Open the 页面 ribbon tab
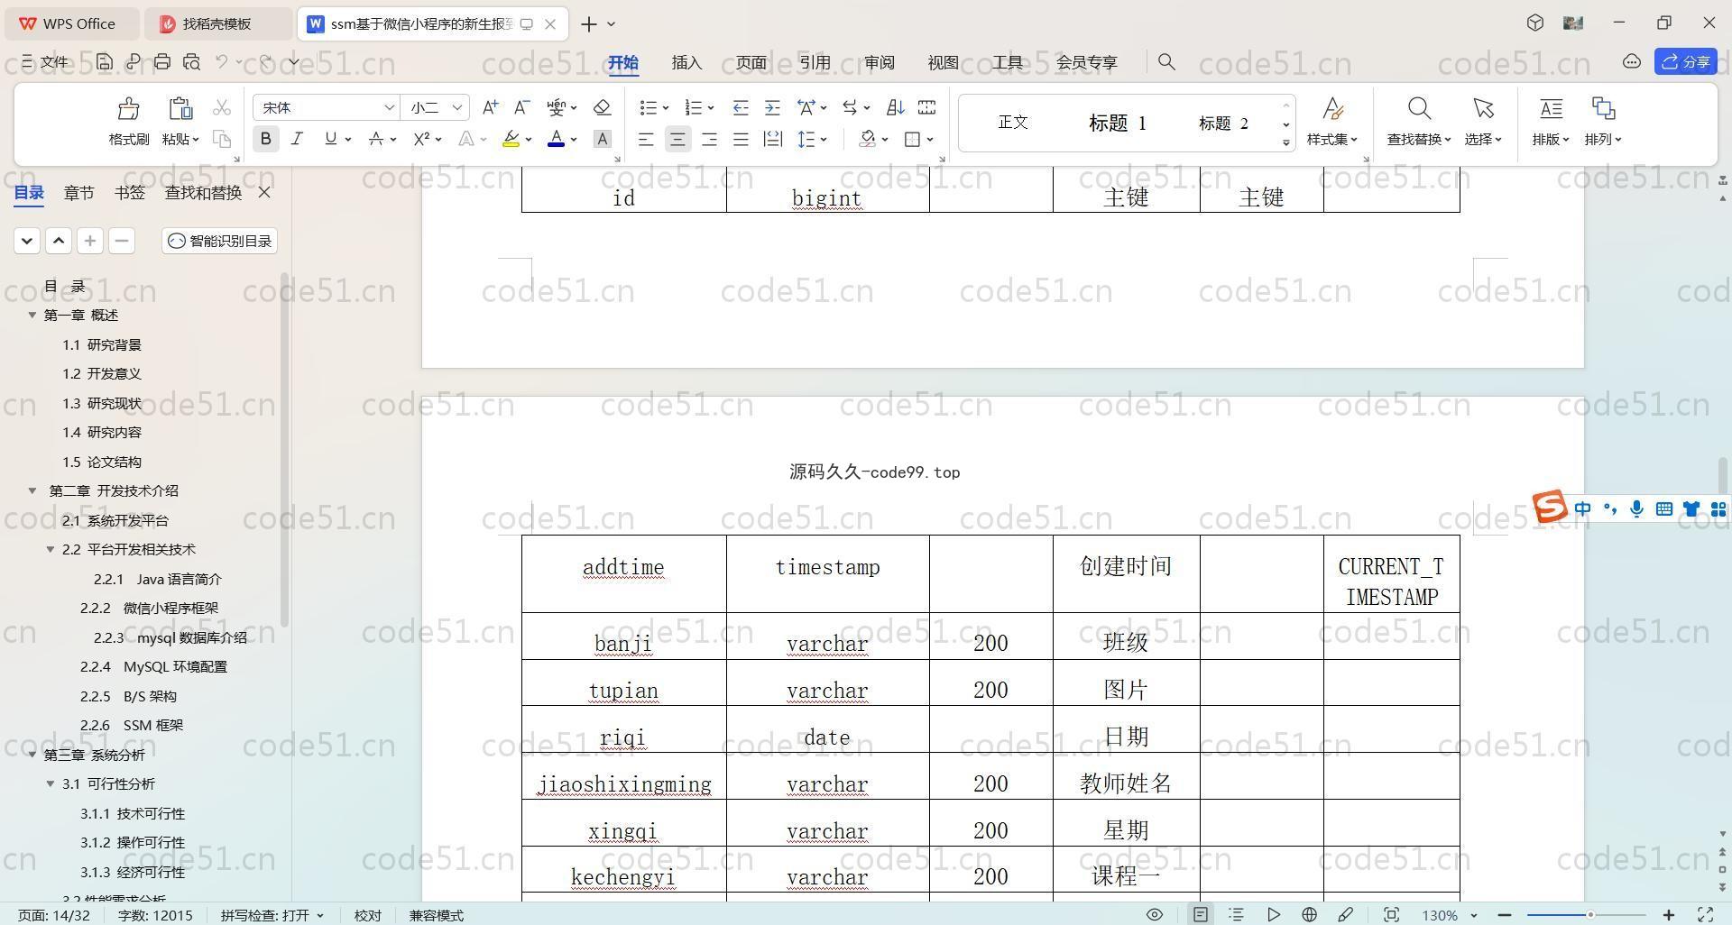Viewport: 1732px width, 925px height. [x=751, y=62]
